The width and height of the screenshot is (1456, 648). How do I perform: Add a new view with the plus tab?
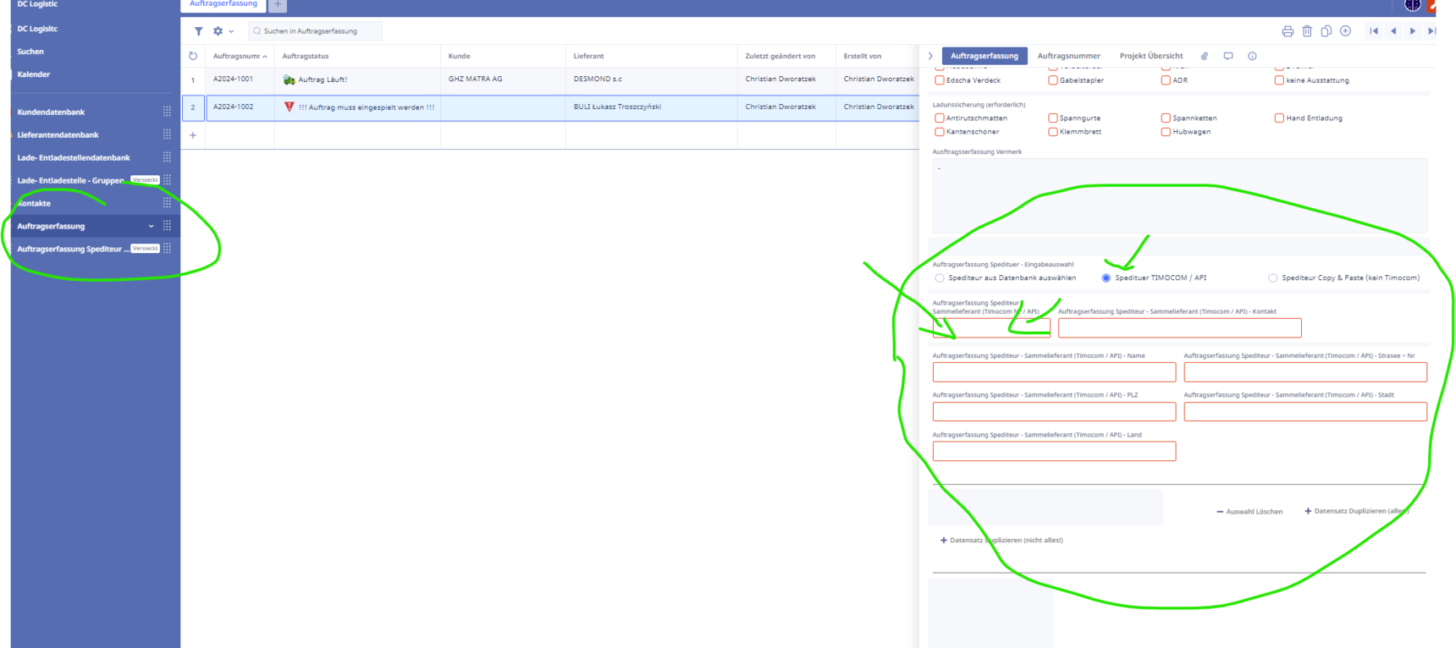pos(278,4)
